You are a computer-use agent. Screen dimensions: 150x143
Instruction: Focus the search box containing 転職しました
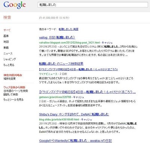click(93, 5)
